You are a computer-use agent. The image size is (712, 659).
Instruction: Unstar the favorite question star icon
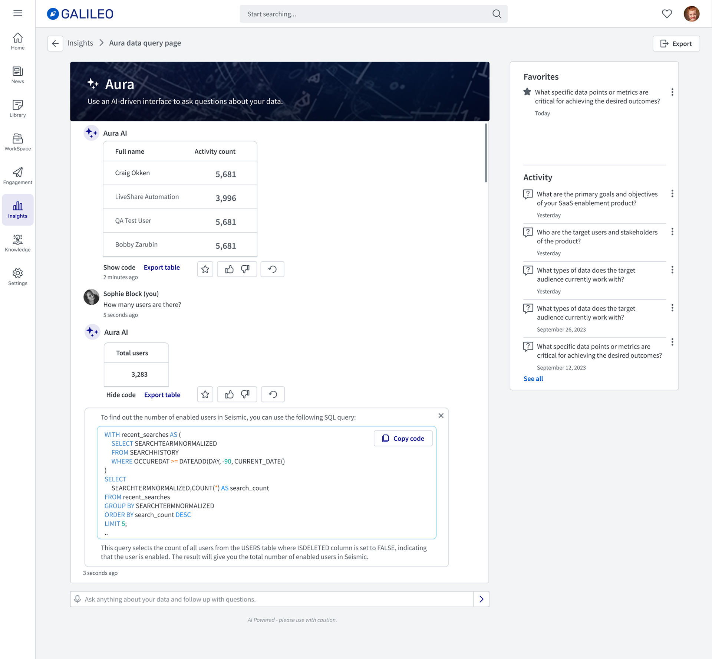coord(527,92)
